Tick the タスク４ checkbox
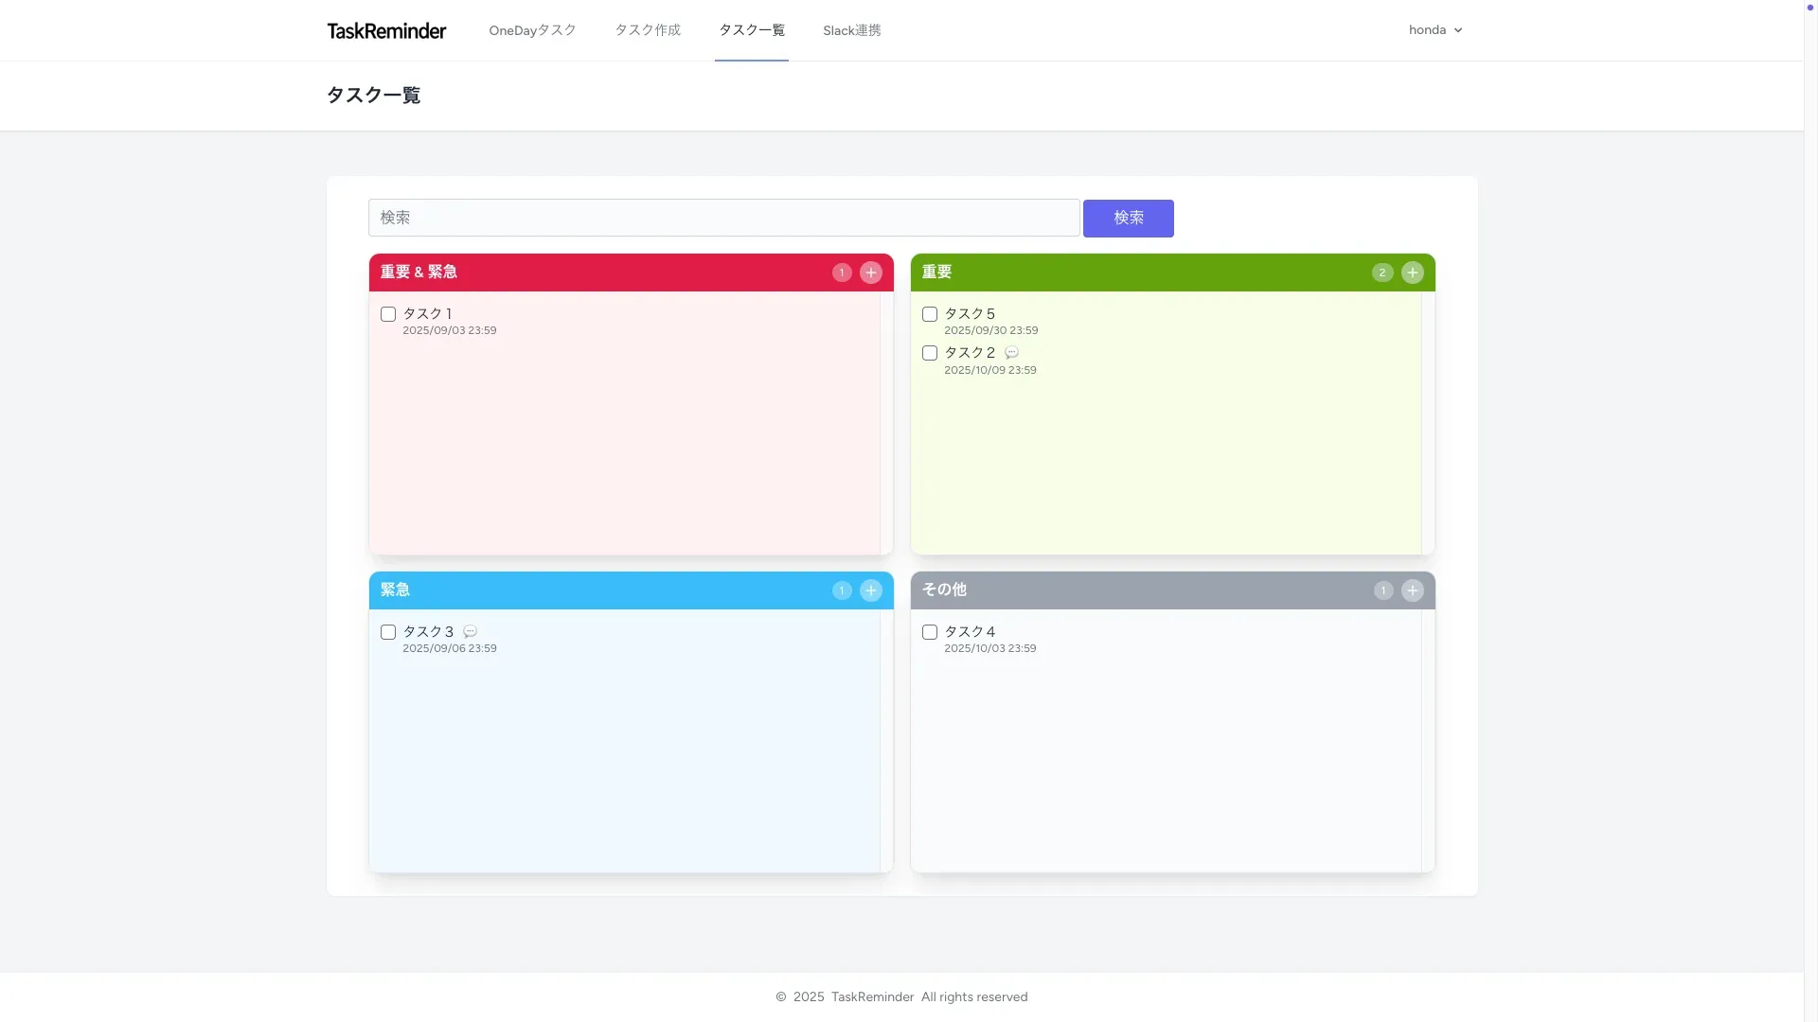 point(930,632)
